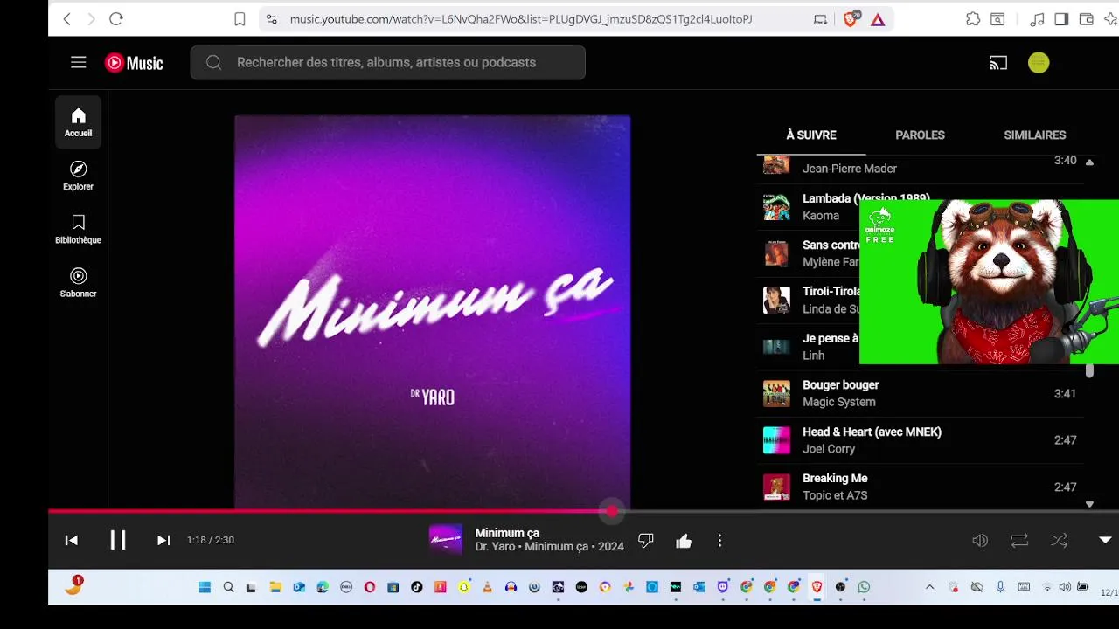This screenshot has height=629, width=1119.
Task: Toggle shuffle playback
Action: (x=1059, y=541)
